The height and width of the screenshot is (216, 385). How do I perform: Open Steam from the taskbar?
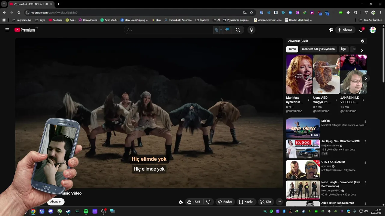tap(68, 211)
